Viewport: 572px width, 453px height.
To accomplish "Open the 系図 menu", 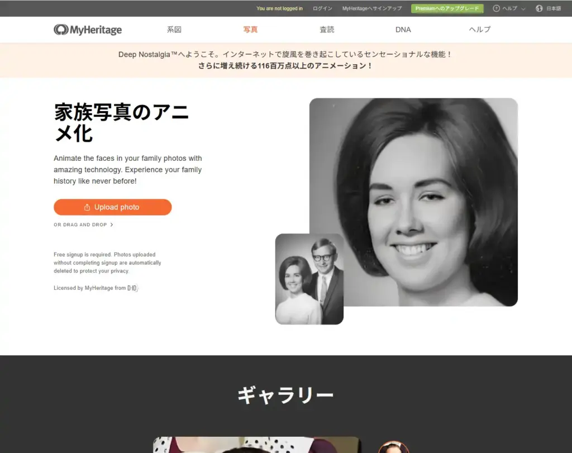I will [x=174, y=30].
